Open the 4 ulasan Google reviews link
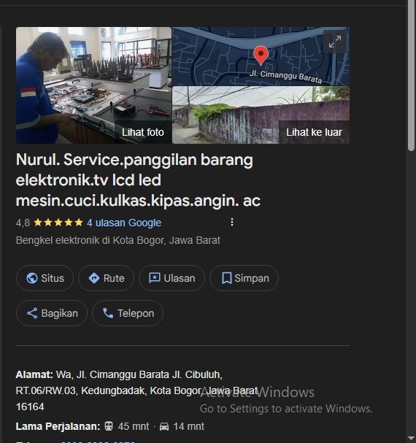The height and width of the screenshot is (443, 416). coord(124,223)
